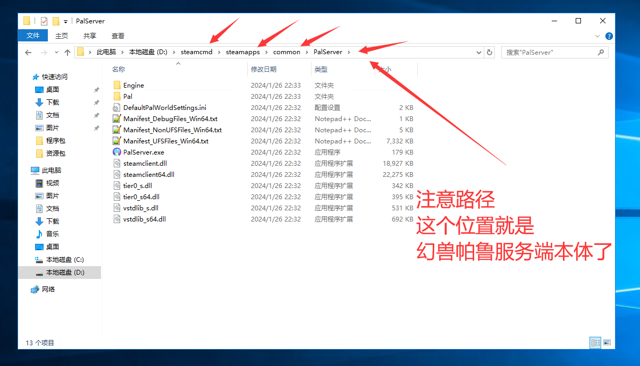The image size is (640, 366).
Task: Click 本地磁盘 (D:) breadcrumb segment
Action: click(x=148, y=52)
